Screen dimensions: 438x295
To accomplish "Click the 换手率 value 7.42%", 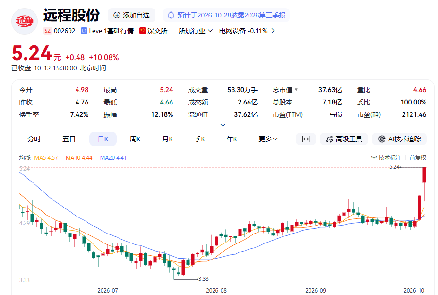I will tap(79, 114).
